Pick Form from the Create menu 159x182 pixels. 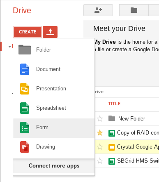click(x=54, y=128)
